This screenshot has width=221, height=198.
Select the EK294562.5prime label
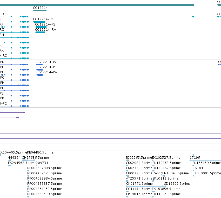pyautogui.click(x=22, y=163)
